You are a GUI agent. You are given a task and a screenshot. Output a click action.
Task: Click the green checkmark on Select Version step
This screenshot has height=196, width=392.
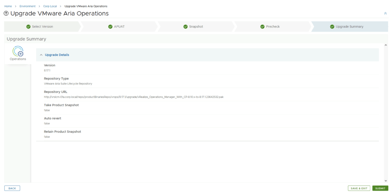[28, 27]
